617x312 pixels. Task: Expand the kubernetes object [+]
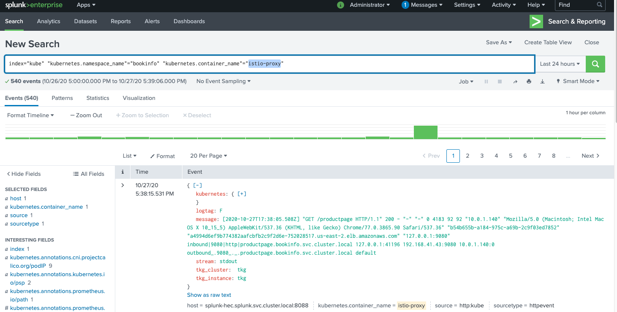tap(242, 194)
